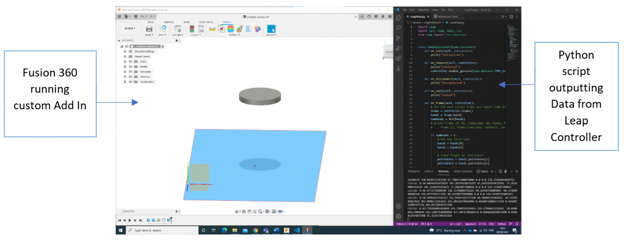Switch to the Sheet Metal ribbon tab

[206, 23]
